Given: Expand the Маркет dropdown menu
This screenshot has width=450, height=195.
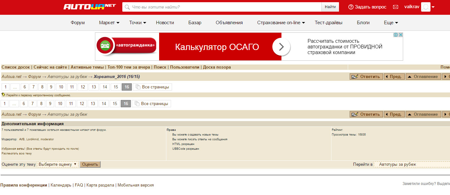Looking at the screenshot, I should [x=109, y=23].
